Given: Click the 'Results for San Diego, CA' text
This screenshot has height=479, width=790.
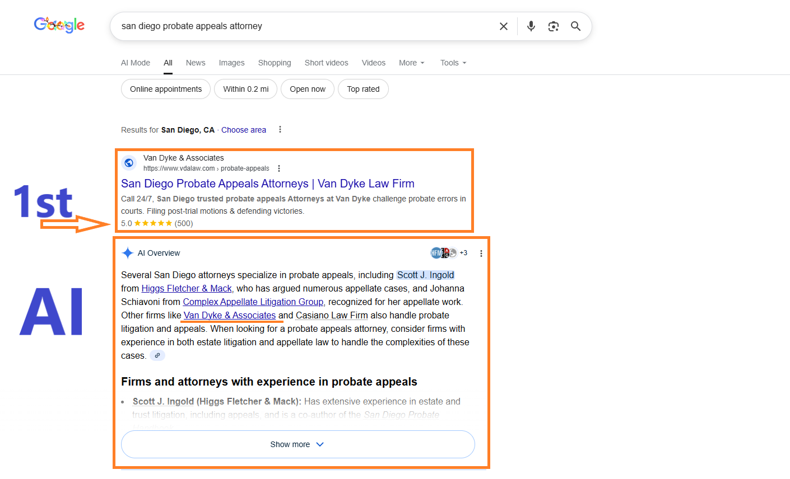Looking at the screenshot, I should pyautogui.click(x=168, y=130).
